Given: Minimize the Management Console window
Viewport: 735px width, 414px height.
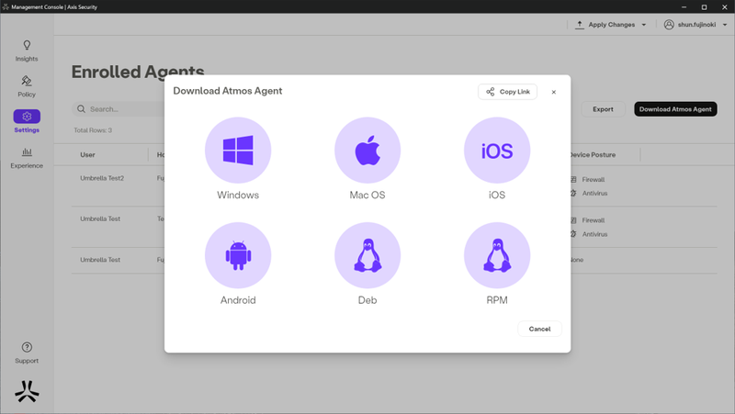Looking at the screenshot, I should (x=684, y=7).
